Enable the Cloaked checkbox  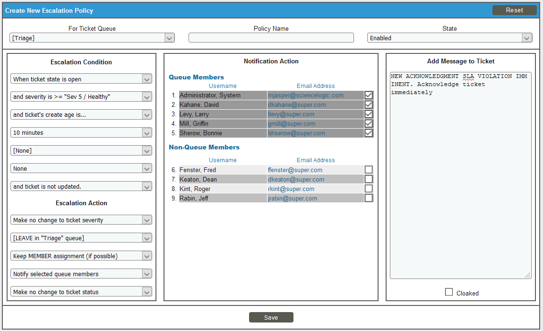(x=449, y=292)
